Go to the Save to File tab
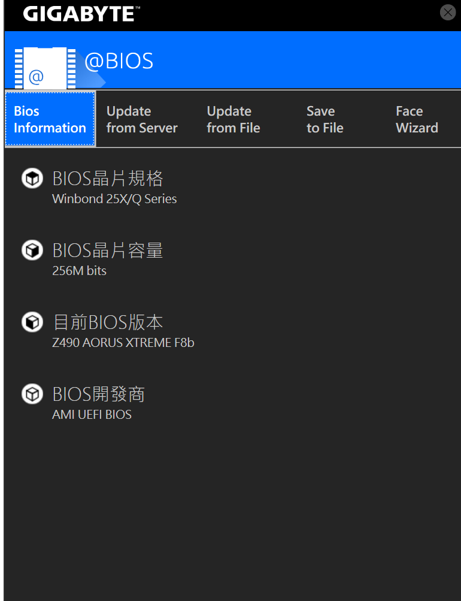 [325, 119]
